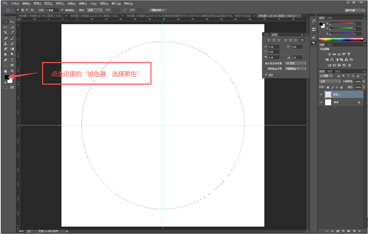Hide 图层 1 using its eye icon
The image size is (368, 234).
(321, 95)
